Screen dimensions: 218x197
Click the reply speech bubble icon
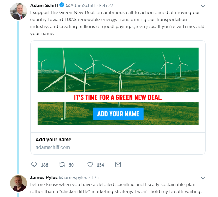(x=34, y=164)
